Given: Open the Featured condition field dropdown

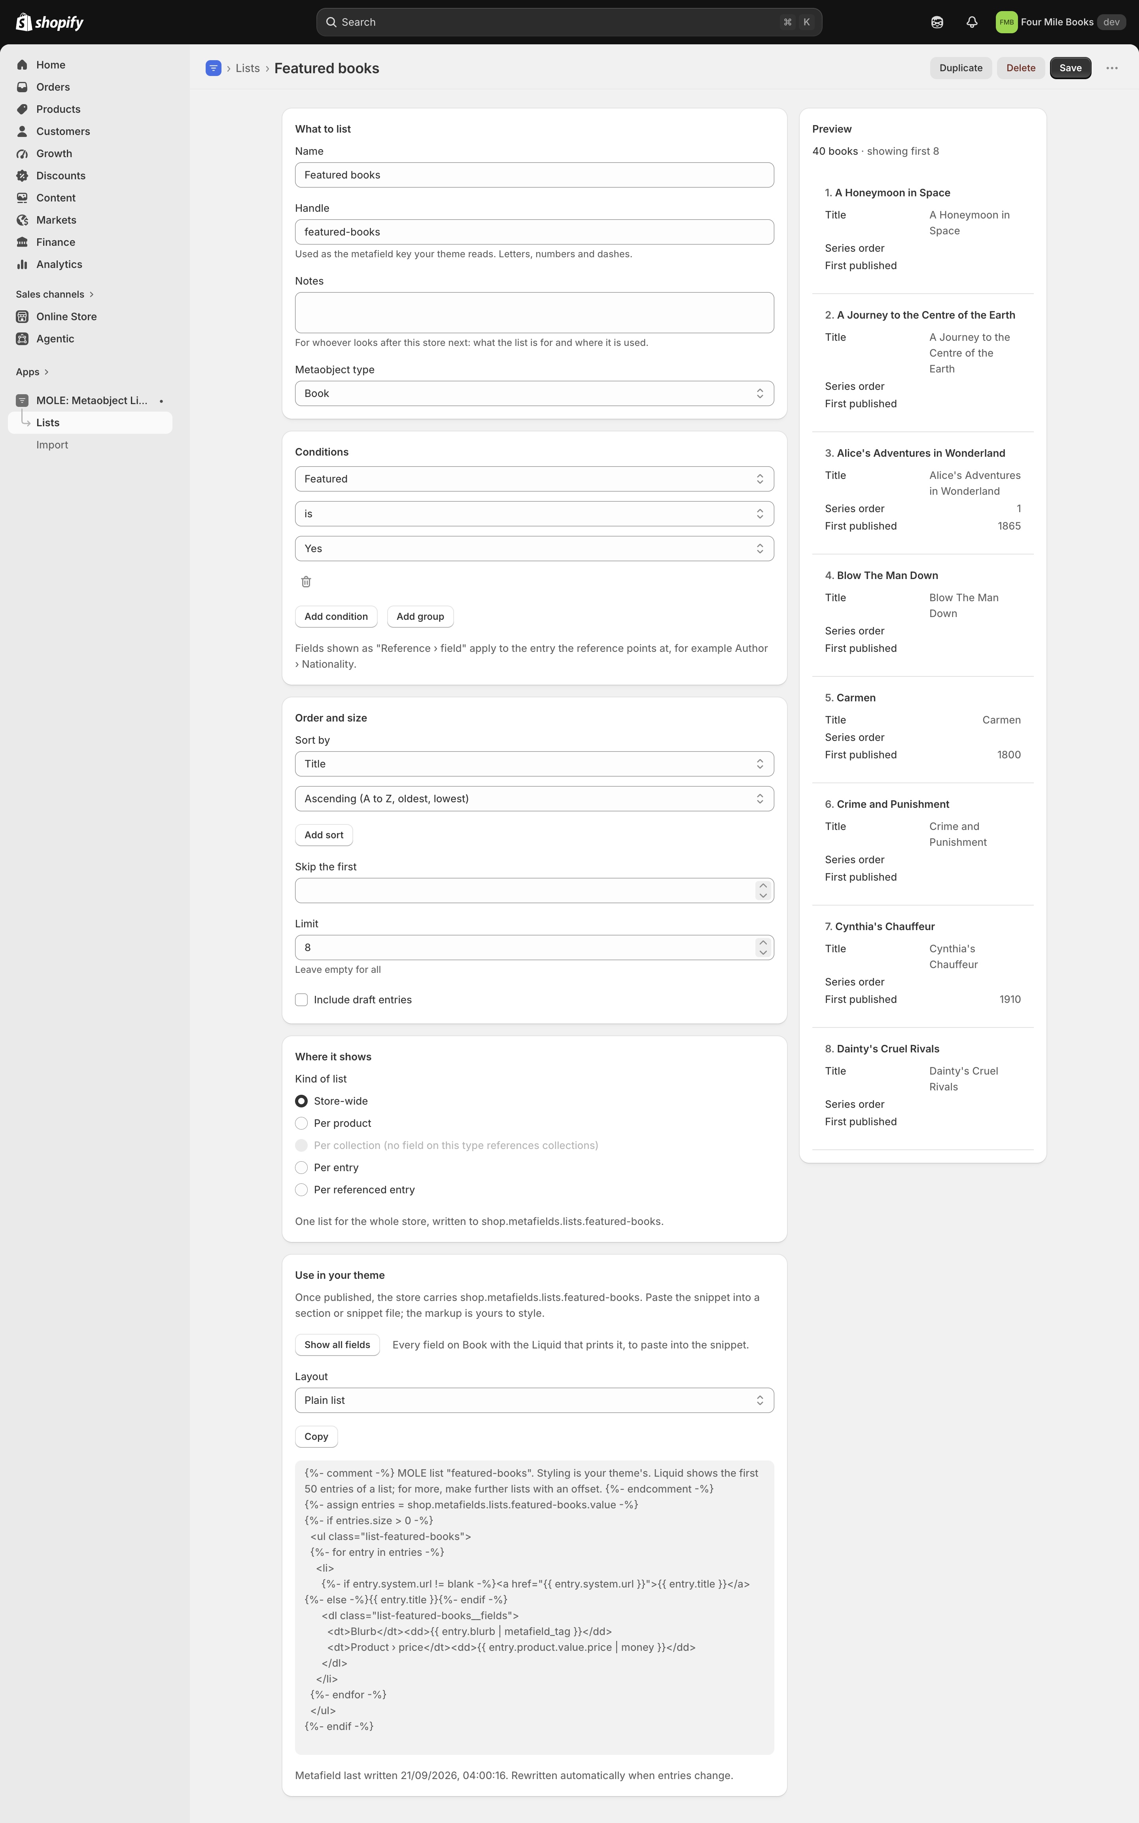Looking at the screenshot, I should pos(534,479).
